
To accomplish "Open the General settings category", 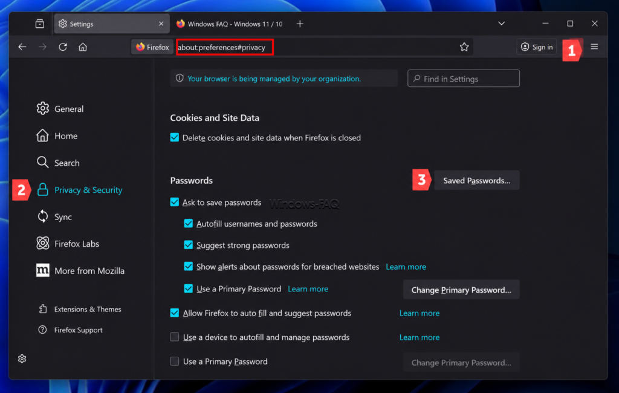I will tap(60, 109).
